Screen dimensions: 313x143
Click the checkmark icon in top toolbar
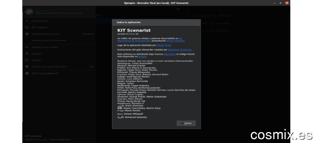coord(187,9)
